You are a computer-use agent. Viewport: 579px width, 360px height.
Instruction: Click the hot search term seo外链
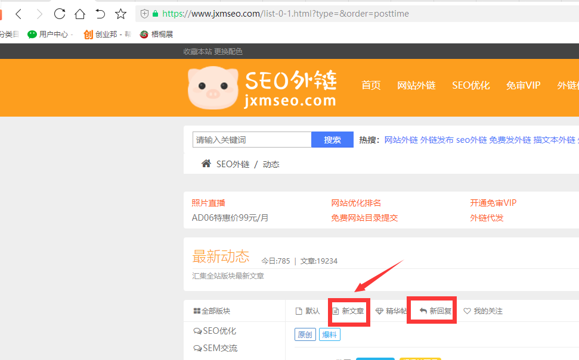(x=472, y=140)
